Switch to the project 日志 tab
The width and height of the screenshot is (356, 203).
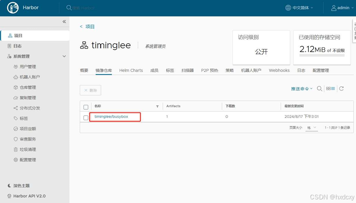[x=301, y=70]
